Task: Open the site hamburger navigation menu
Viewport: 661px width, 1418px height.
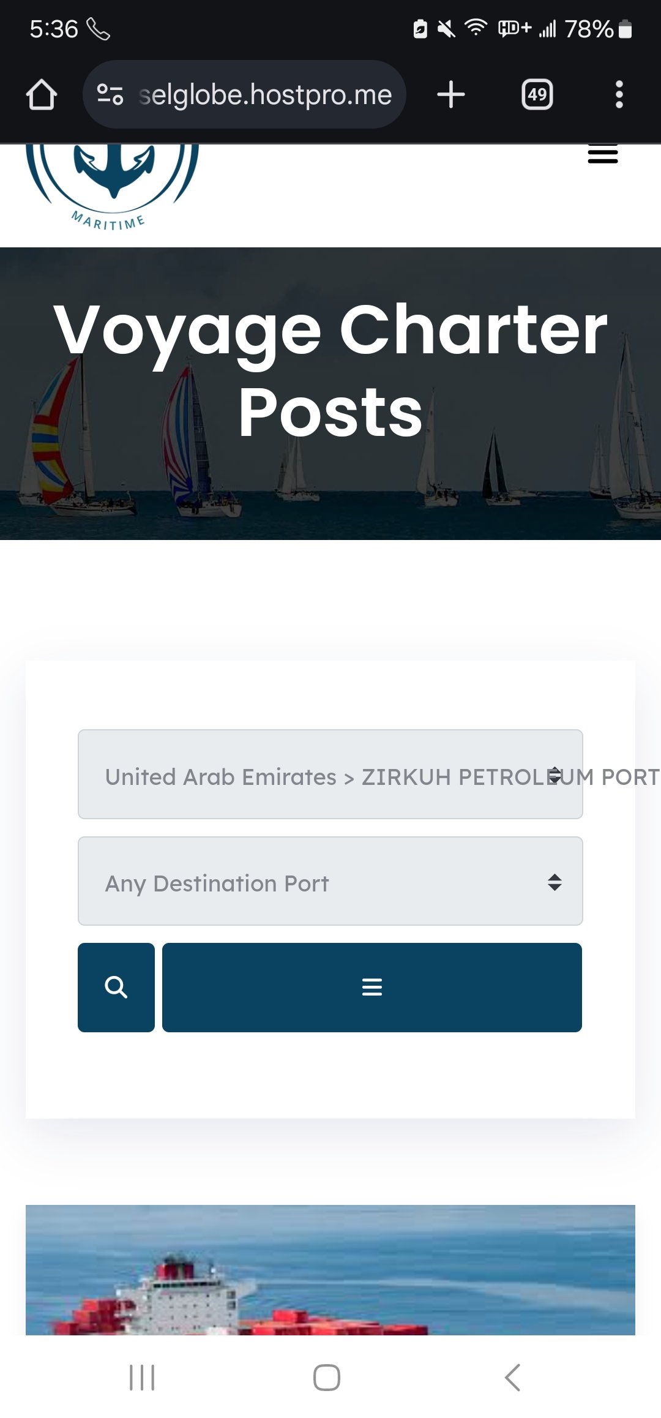Action: point(603,154)
